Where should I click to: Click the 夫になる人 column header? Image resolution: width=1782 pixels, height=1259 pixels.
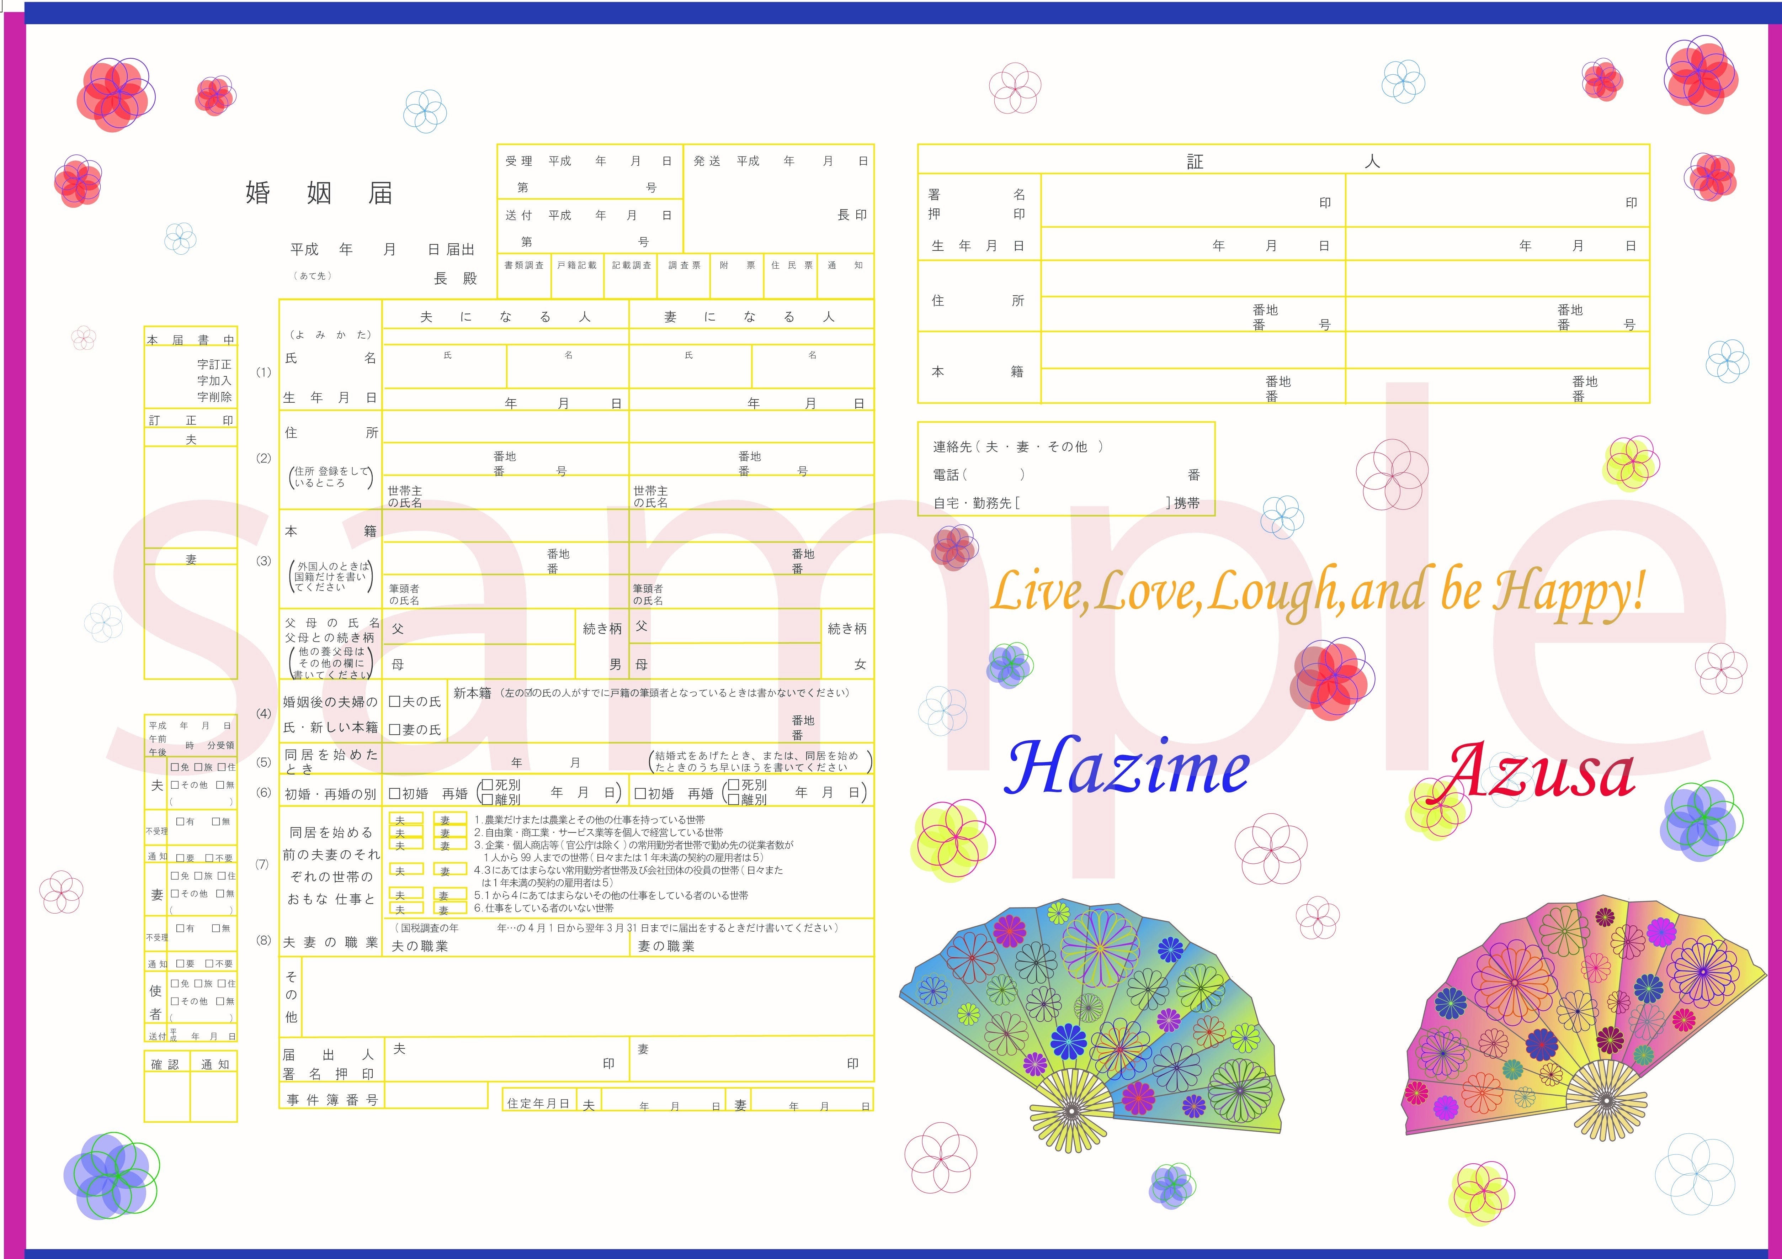click(505, 317)
